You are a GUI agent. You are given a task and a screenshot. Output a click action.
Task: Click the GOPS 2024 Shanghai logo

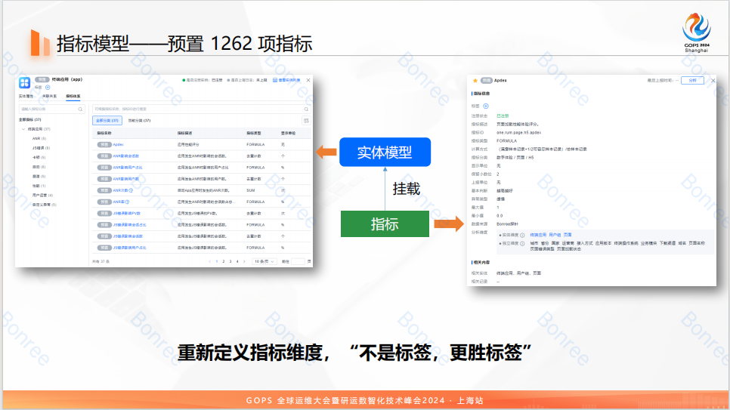(x=697, y=32)
